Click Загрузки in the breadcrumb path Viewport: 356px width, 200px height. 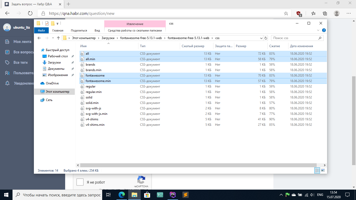pyautogui.click(x=108, y=38)
